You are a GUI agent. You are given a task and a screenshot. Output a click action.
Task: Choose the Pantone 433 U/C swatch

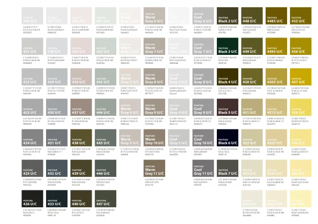(57, 199)
